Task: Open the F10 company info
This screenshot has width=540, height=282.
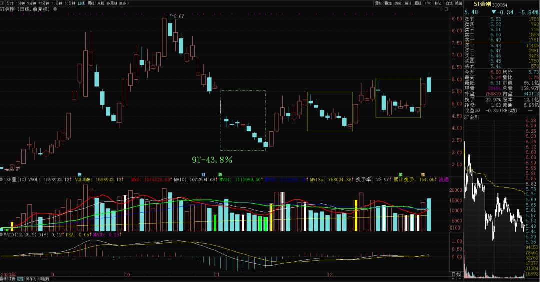Action: 428,3
